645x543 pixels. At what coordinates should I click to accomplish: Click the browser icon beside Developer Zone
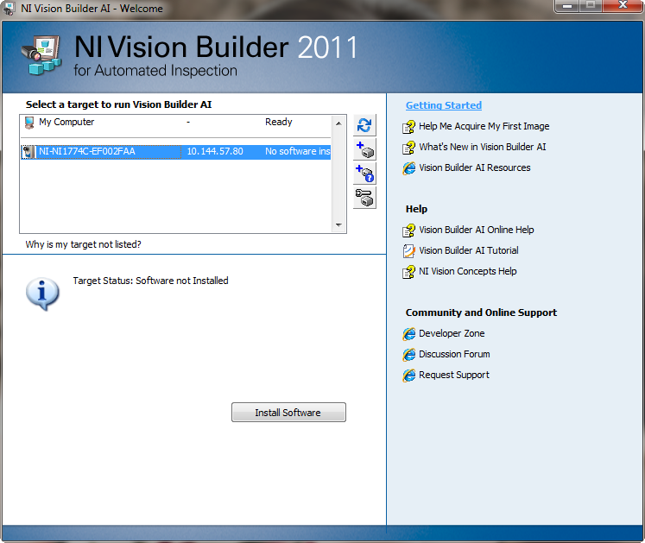click(409, 333)
